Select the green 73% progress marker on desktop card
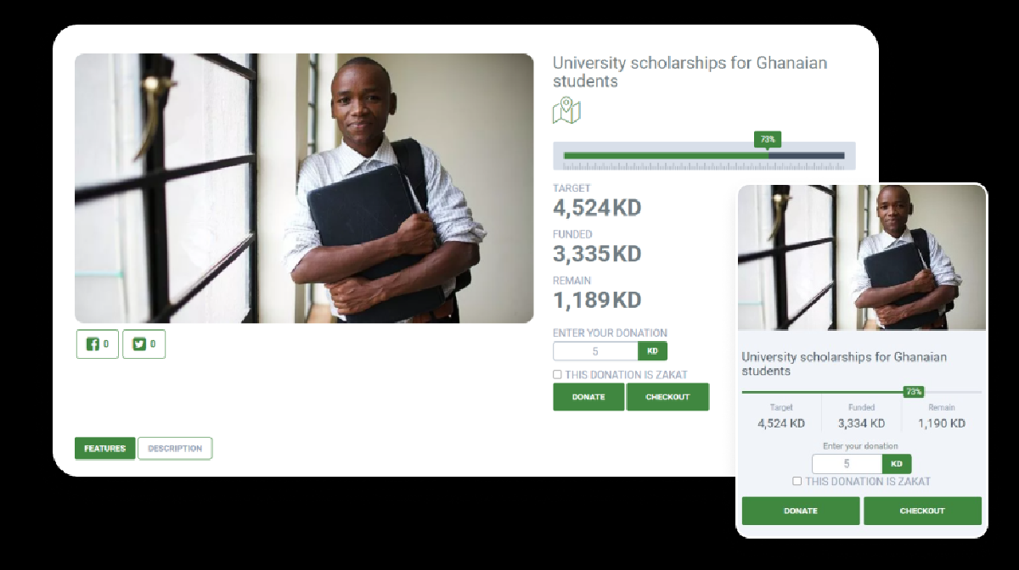Screen dimensions: 1019x570 coord(768,139)
